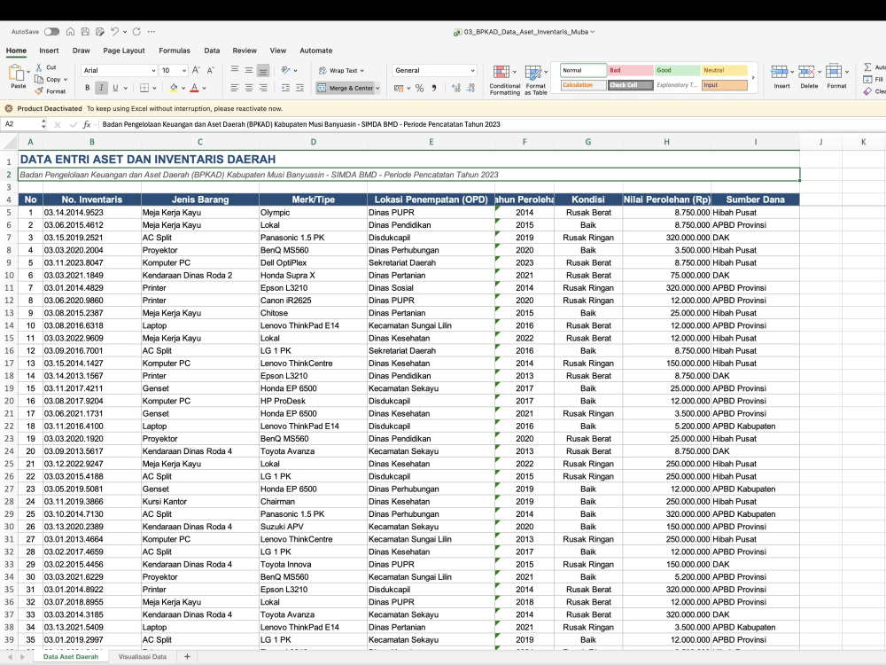Click the red Font Color button
Image resolution: width=886 pixels, height=665 pixels.
coord(194,88)
